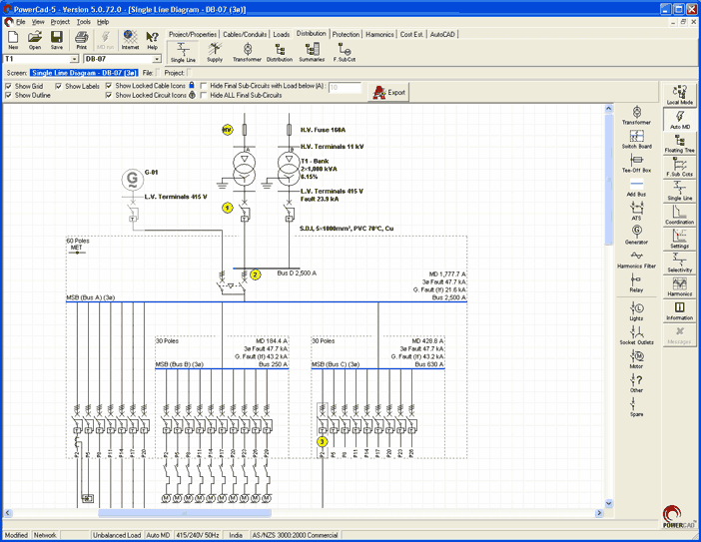Enable Hide ALL Final Sub-Circuits checkbox
This screenshot has width=701, height=542.
[204, 95]
